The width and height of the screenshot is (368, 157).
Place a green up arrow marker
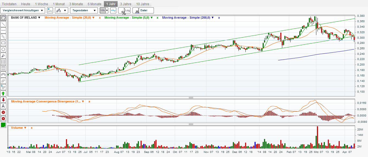(x=3, y=93)
